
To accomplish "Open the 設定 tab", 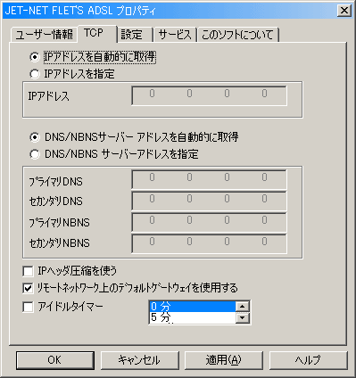I will [135, 35].
